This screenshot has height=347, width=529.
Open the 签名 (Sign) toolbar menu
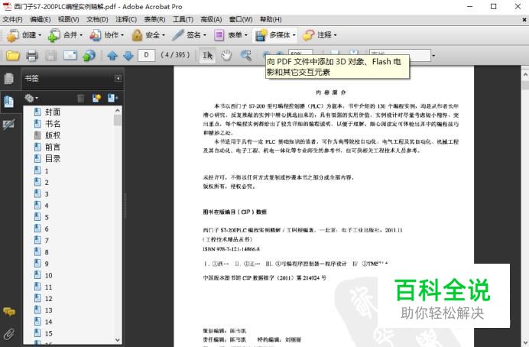[189, 35]
